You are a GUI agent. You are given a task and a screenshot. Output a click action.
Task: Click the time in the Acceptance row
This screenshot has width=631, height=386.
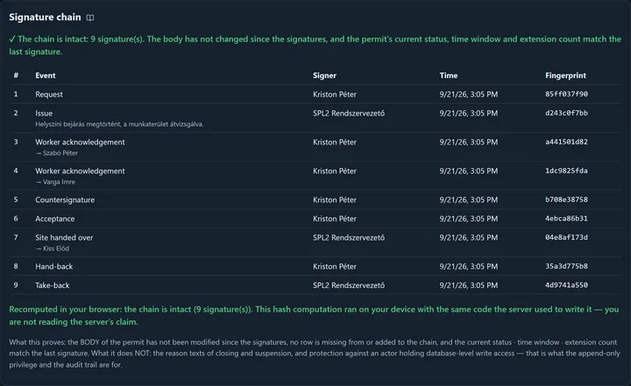click(468, 219)
